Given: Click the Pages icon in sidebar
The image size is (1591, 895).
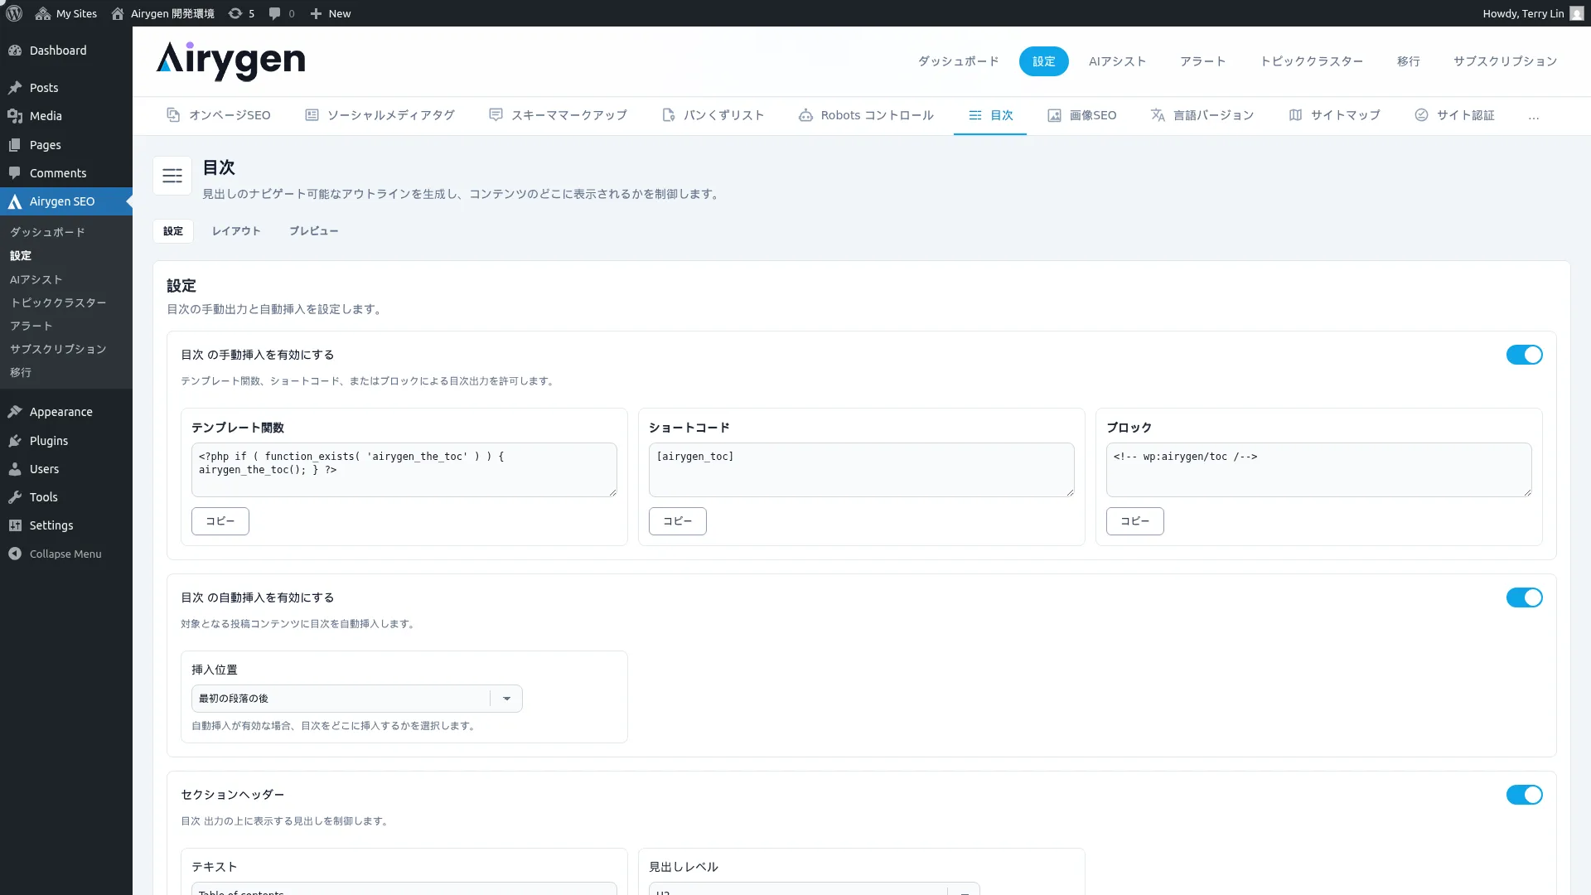Looking at the screenshot, I should (15, 145).
